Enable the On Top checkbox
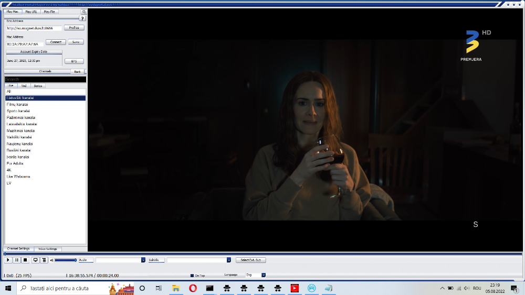The width and height of the screenshot is (525, 295). [192, 276]
